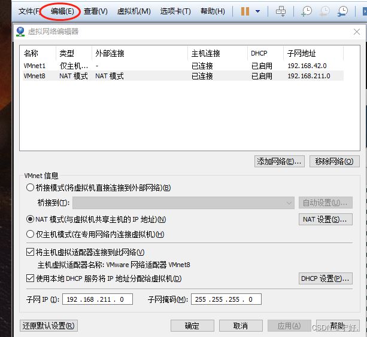Click the 子网地址 column header
Viewport: 367px width, 337px height.
pos(314,53)
